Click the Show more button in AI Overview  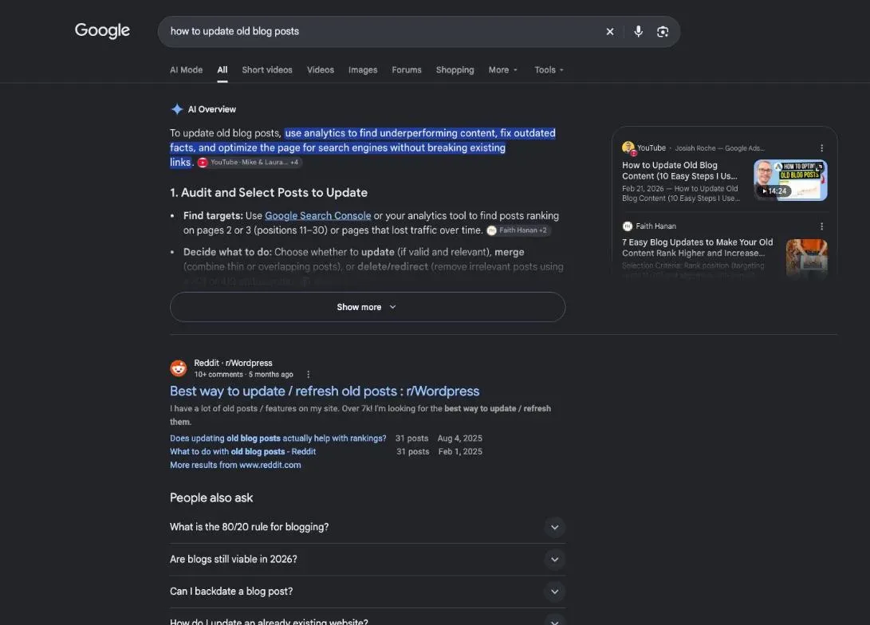368,307
